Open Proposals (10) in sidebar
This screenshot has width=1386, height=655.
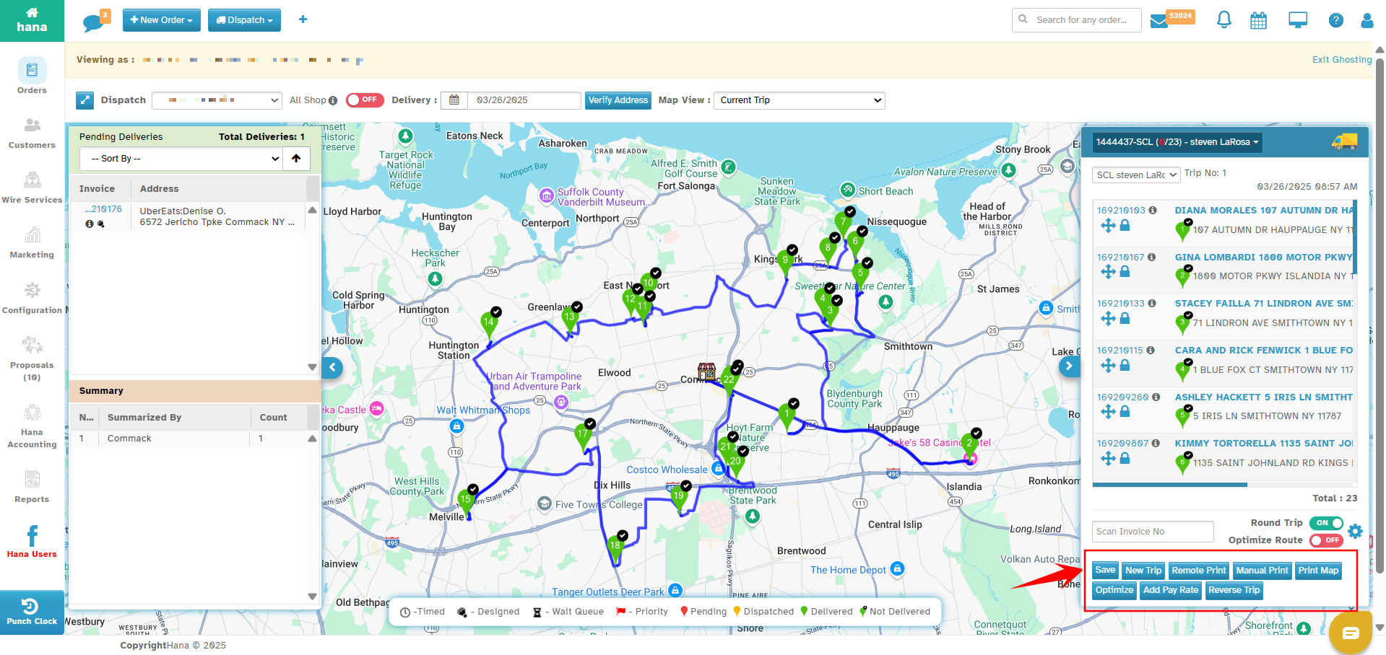(32, 359)
